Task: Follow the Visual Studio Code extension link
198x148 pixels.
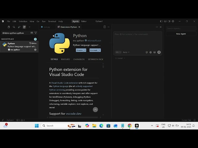Action: (65, 83)
